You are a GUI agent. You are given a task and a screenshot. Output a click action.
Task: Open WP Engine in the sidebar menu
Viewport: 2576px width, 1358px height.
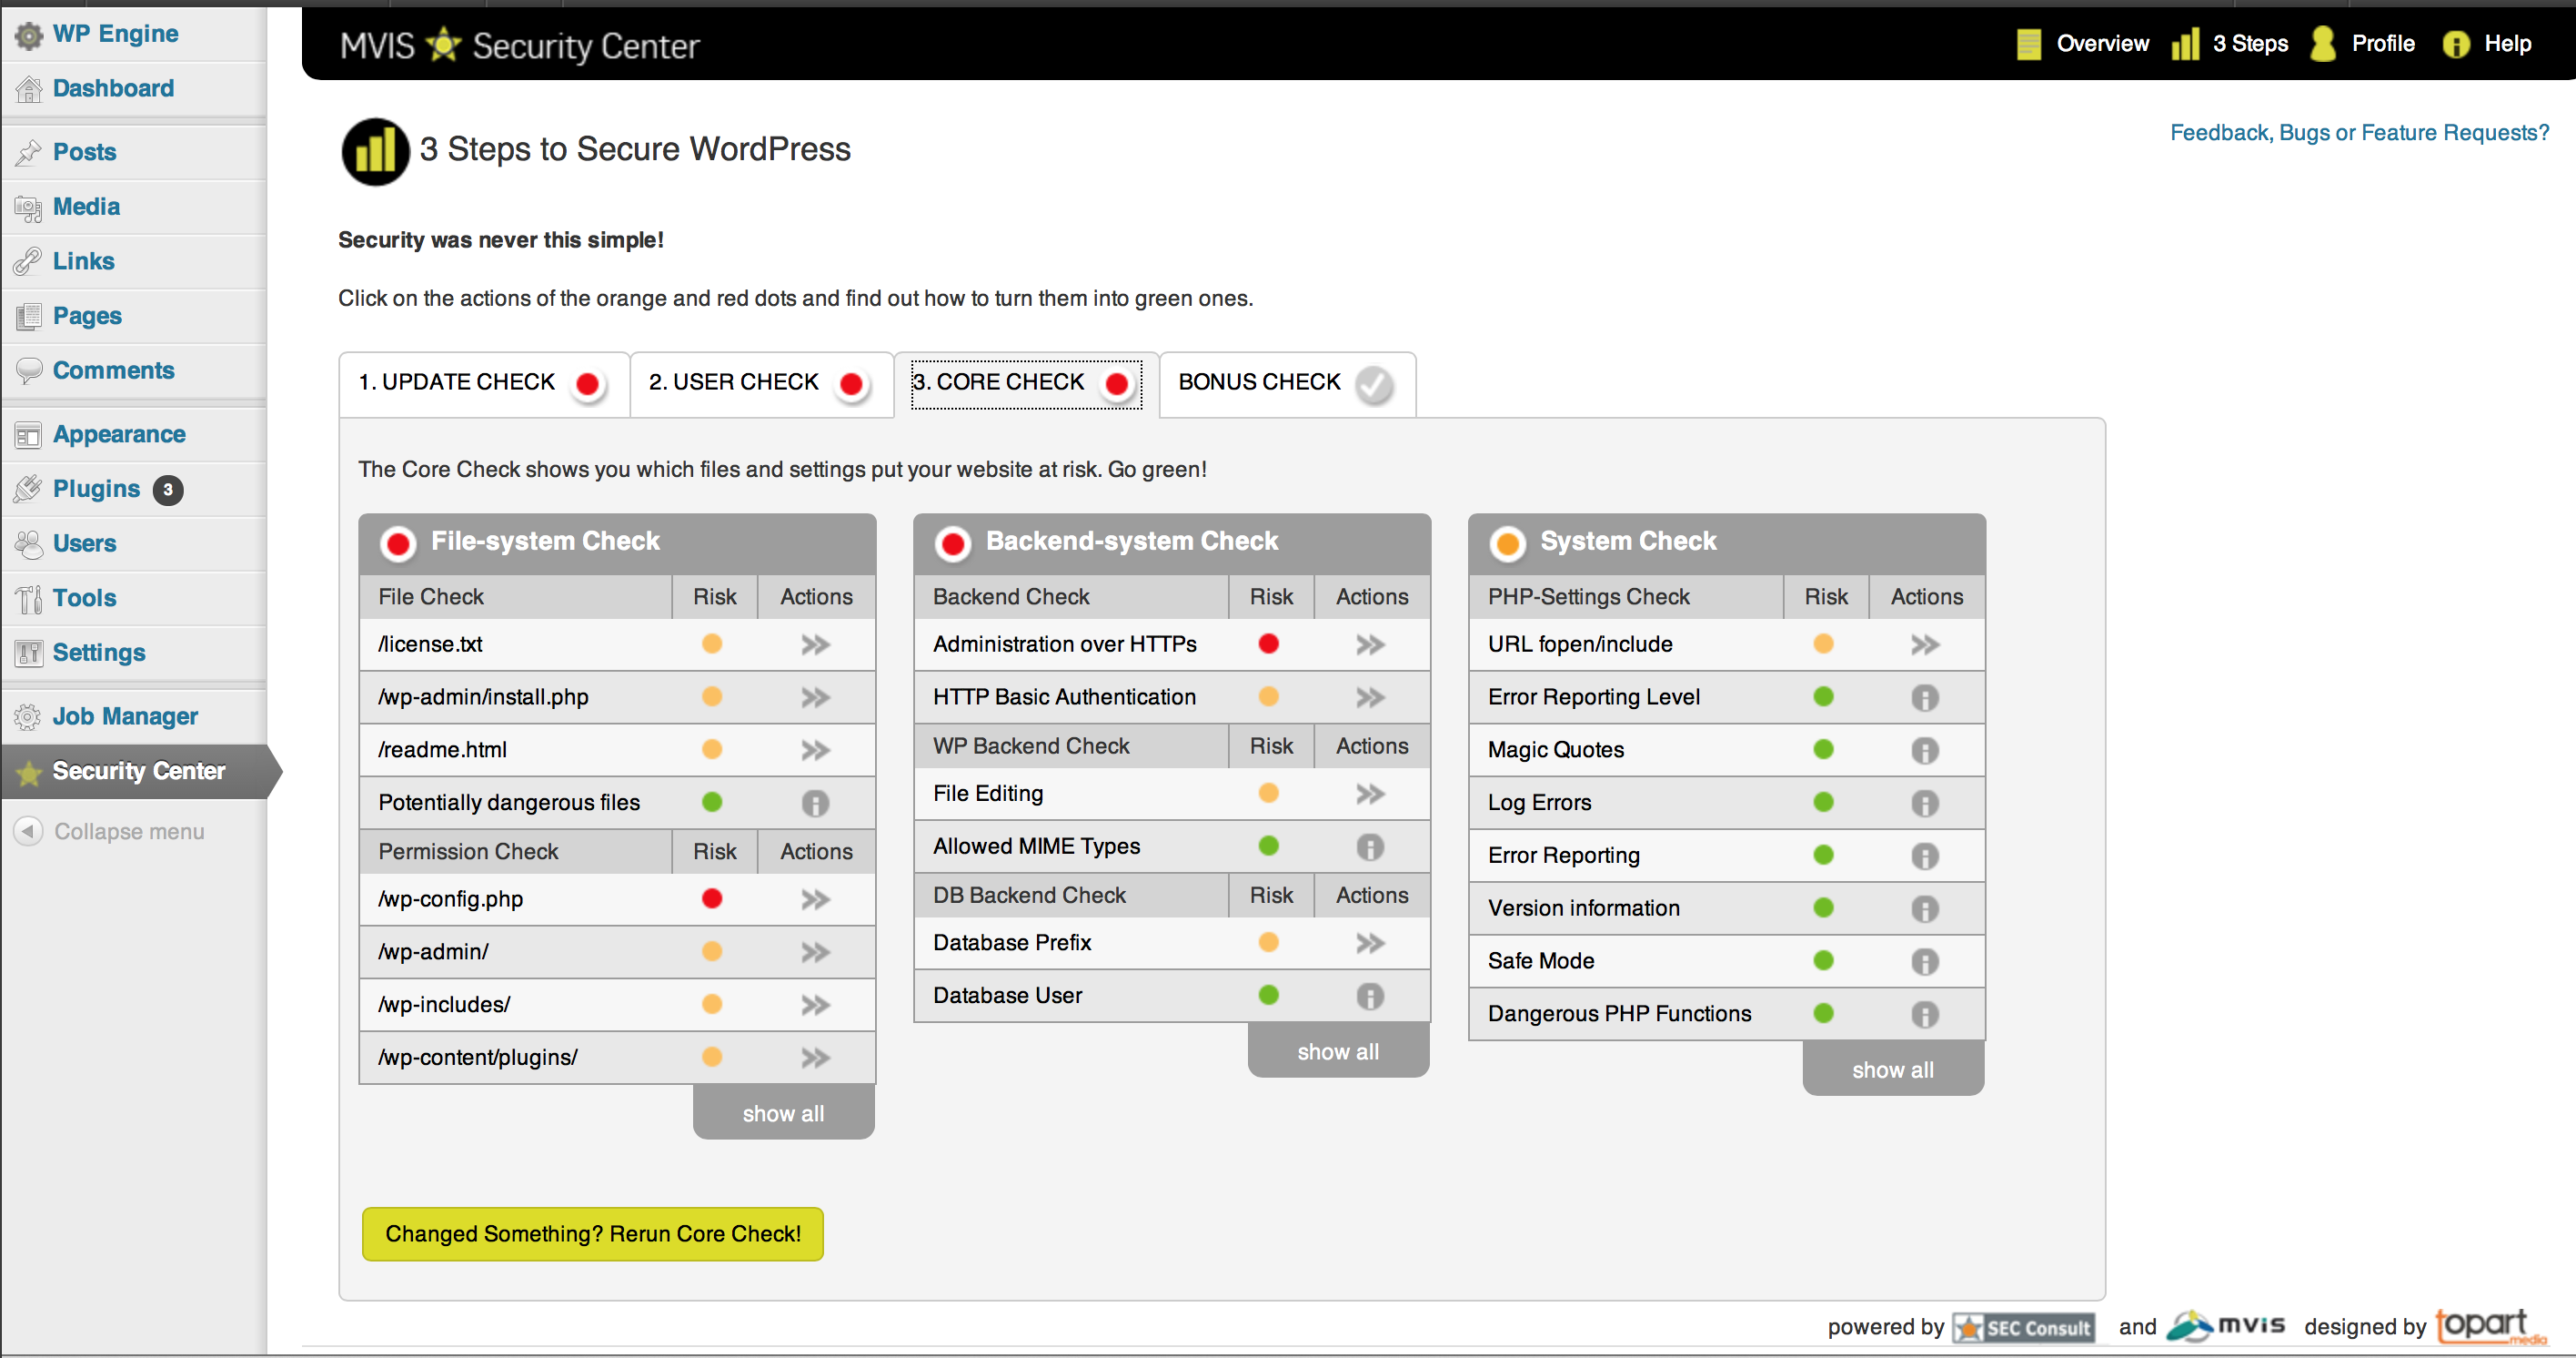pyautogui.click(x=134, y=34)
